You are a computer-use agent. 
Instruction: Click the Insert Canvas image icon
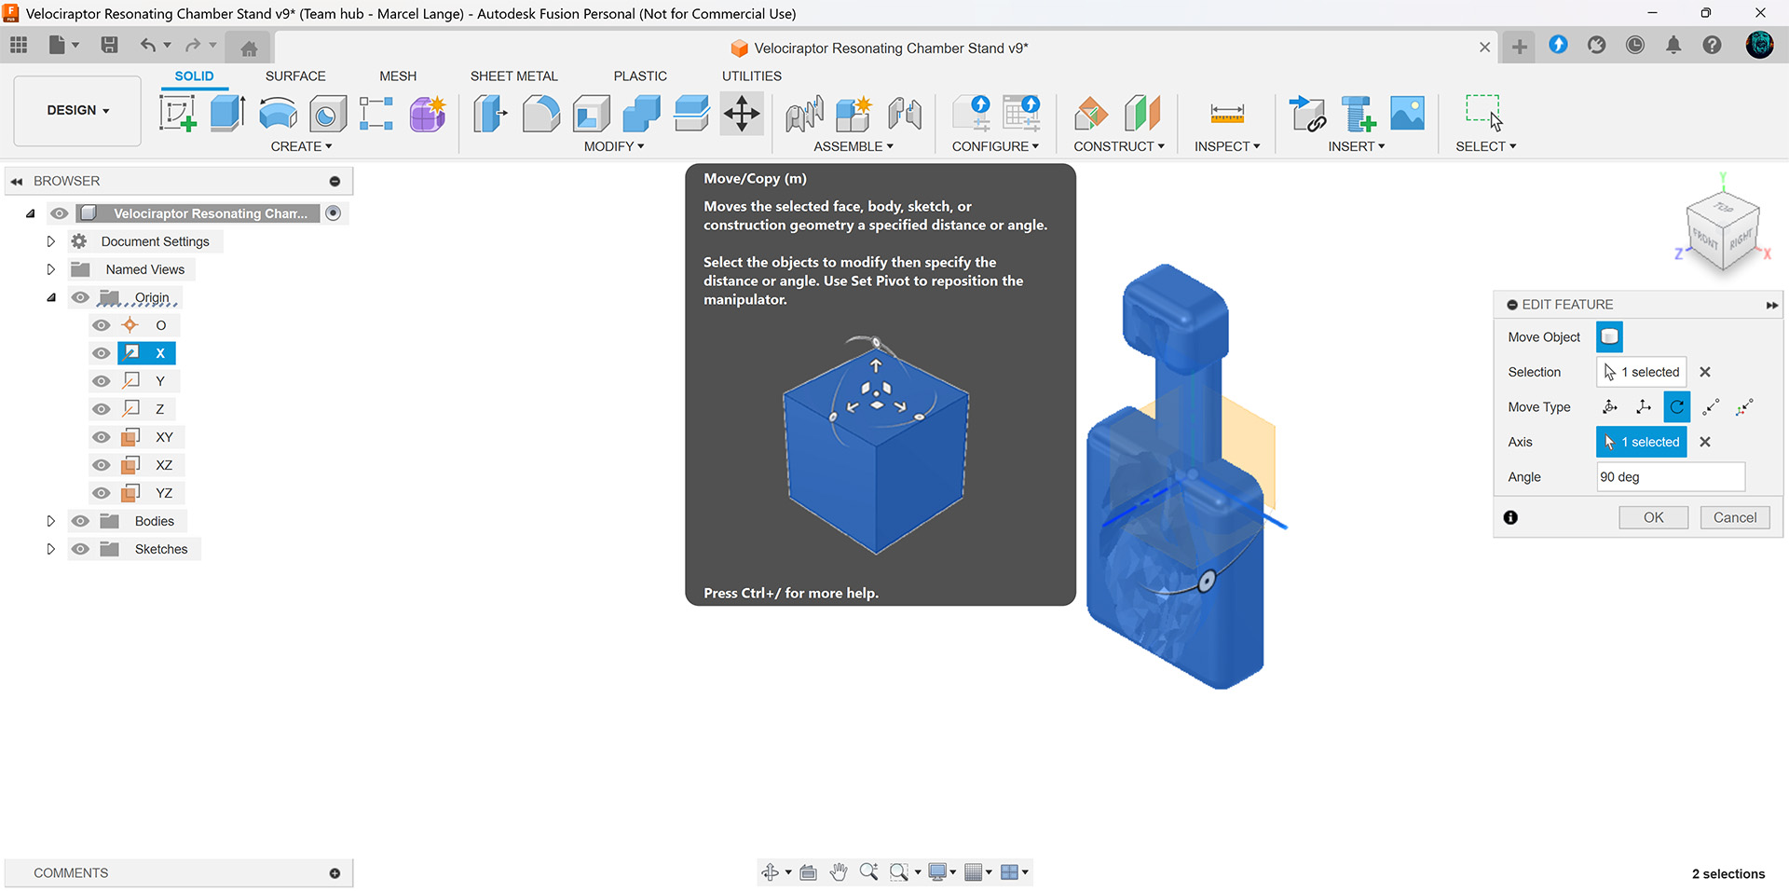point(1407,114)
